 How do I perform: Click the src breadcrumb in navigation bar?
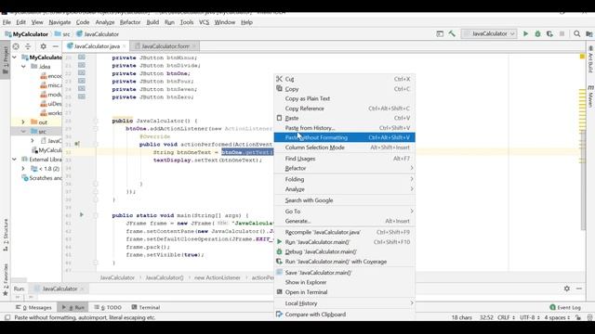click(x=62, y=34)
